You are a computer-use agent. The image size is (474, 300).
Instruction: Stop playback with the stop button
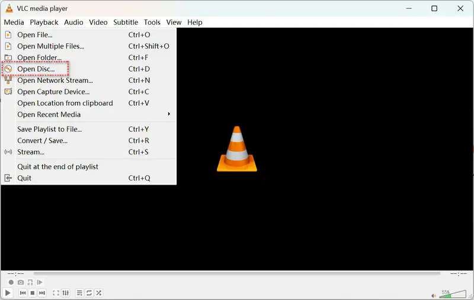tap(33, 293)
